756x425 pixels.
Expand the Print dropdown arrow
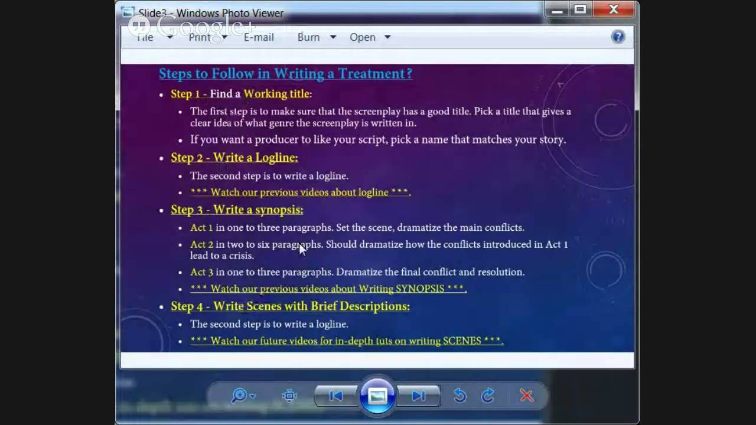(x=224, y=37)
